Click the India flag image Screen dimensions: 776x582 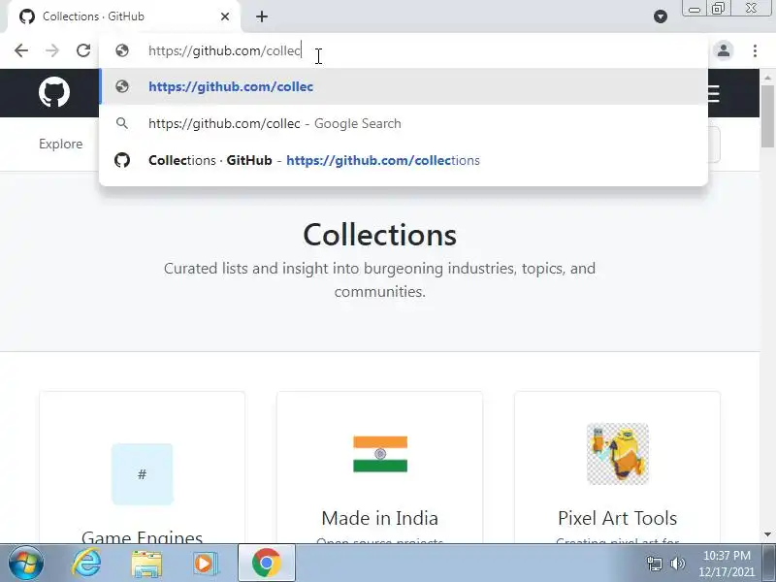click(380, 454)
